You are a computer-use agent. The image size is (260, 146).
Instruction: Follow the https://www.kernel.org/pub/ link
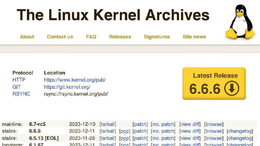pos(75,80)
